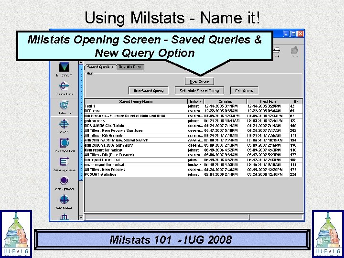This screenshot has width=344, height=258.
Task: Click the New Query button
Action: 199,81
